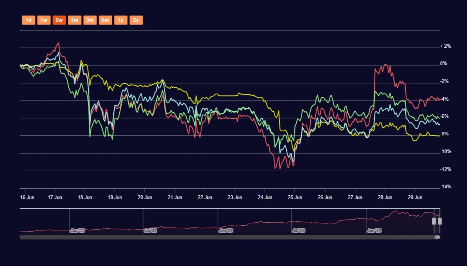Click the Jan '24 timeline marker
The height and width of the screenshot is (266, 467).
(x=375, y=230)
